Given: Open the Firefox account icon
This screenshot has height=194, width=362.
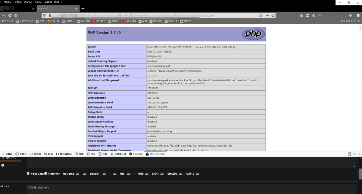Looking at the screenshot, I should (314, 15).
